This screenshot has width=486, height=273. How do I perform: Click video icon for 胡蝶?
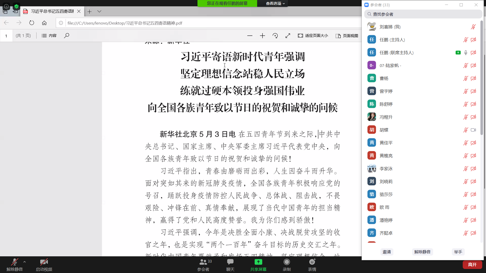pos(473,130)
